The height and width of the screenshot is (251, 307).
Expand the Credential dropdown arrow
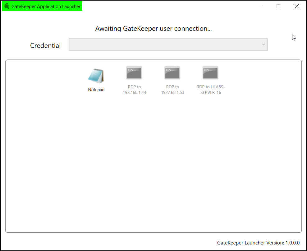point(263,45)
